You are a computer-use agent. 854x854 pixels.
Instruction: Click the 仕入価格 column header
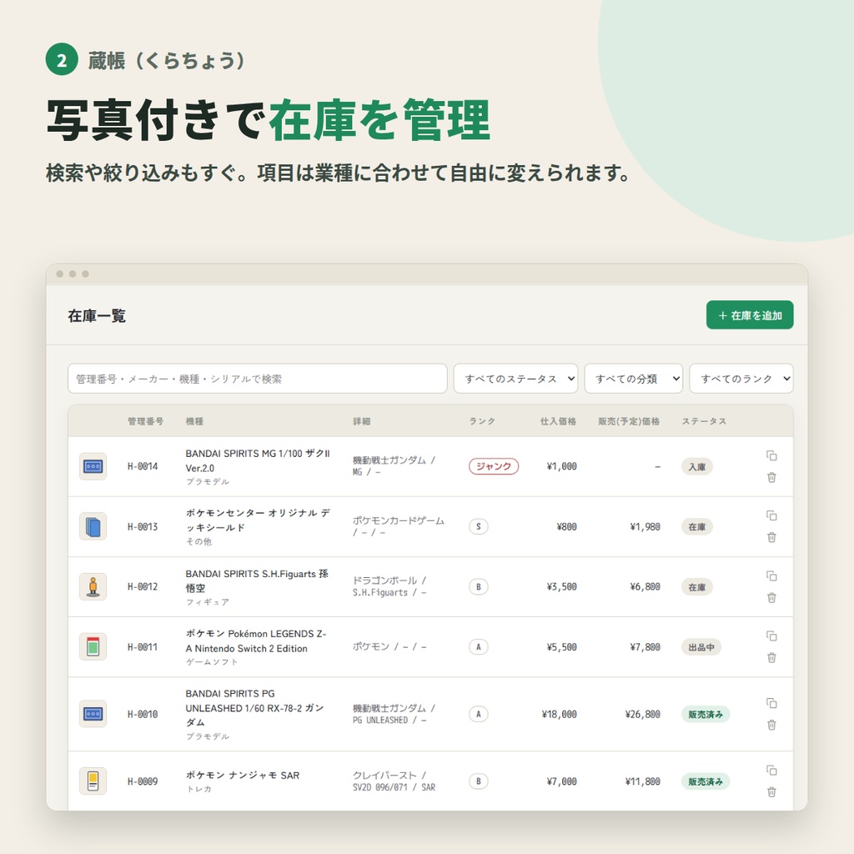pyautogui.click(x=558, y=421)
